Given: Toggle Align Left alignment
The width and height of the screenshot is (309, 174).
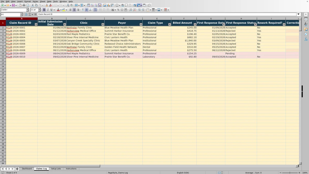Looking at the screenshot, I should (x=71, y=10).
